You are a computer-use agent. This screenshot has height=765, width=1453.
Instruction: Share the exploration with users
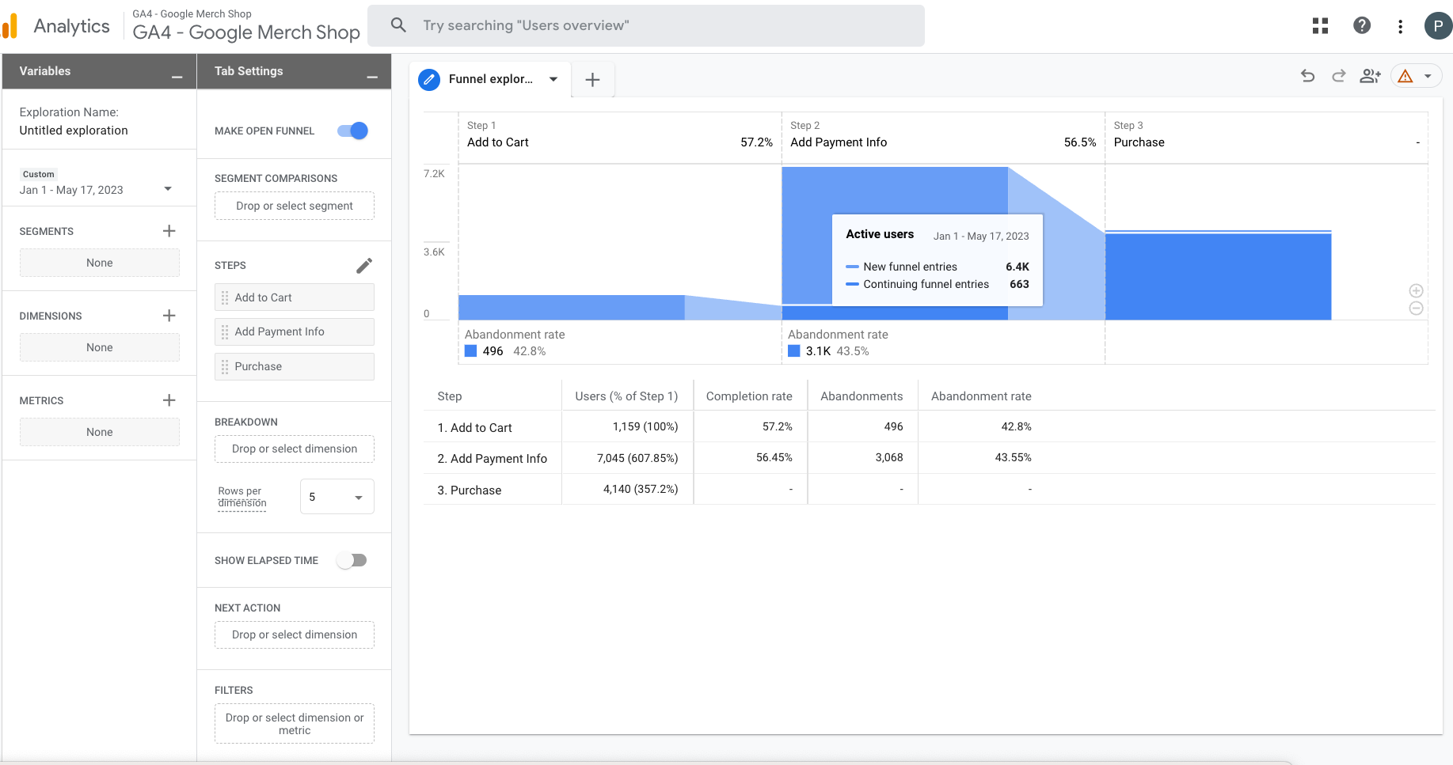pyautogui.click(x=1370, y=76)
